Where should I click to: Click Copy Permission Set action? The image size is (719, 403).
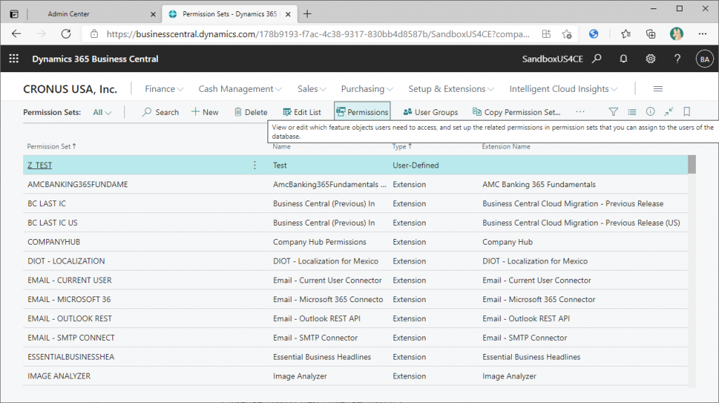pos(516,112)
